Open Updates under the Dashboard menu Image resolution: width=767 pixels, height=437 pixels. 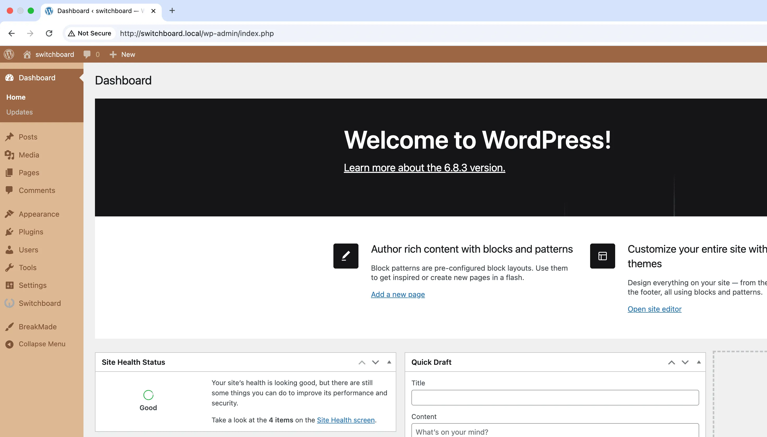(20, 112)
